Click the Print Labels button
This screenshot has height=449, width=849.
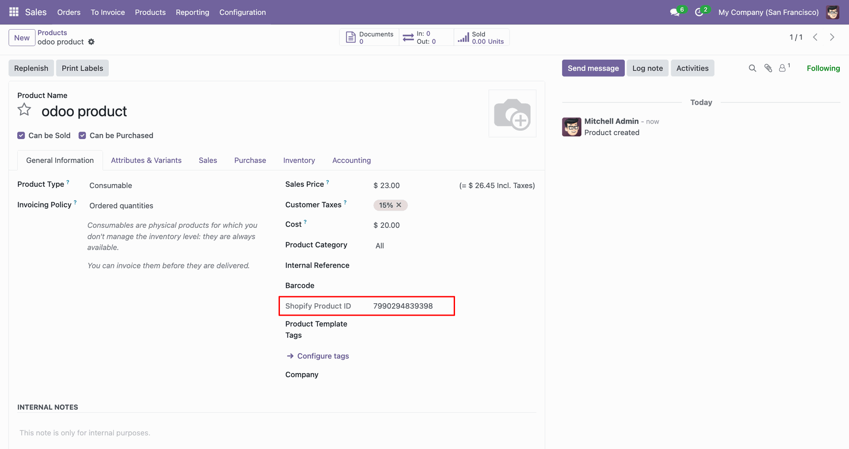82,68
